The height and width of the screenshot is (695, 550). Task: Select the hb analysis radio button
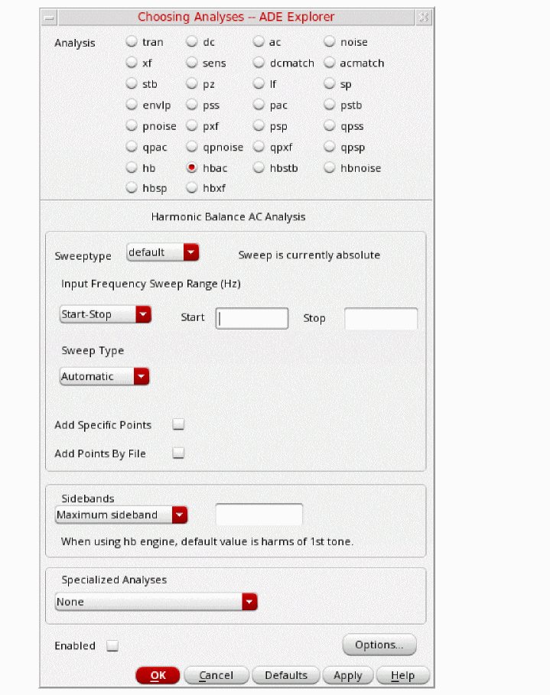(132, 167)
